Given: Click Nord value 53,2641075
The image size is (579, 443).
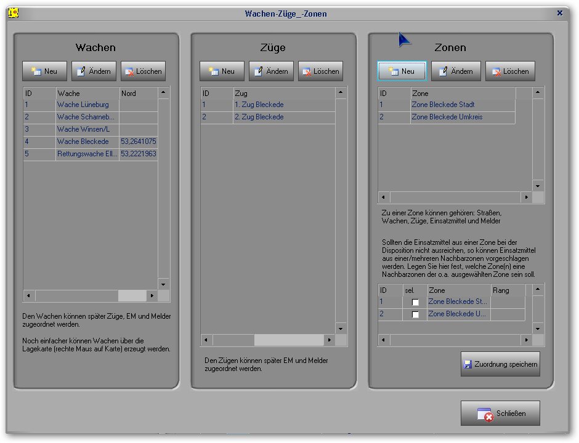Looking at the screenshot, I should coord(139,142).
